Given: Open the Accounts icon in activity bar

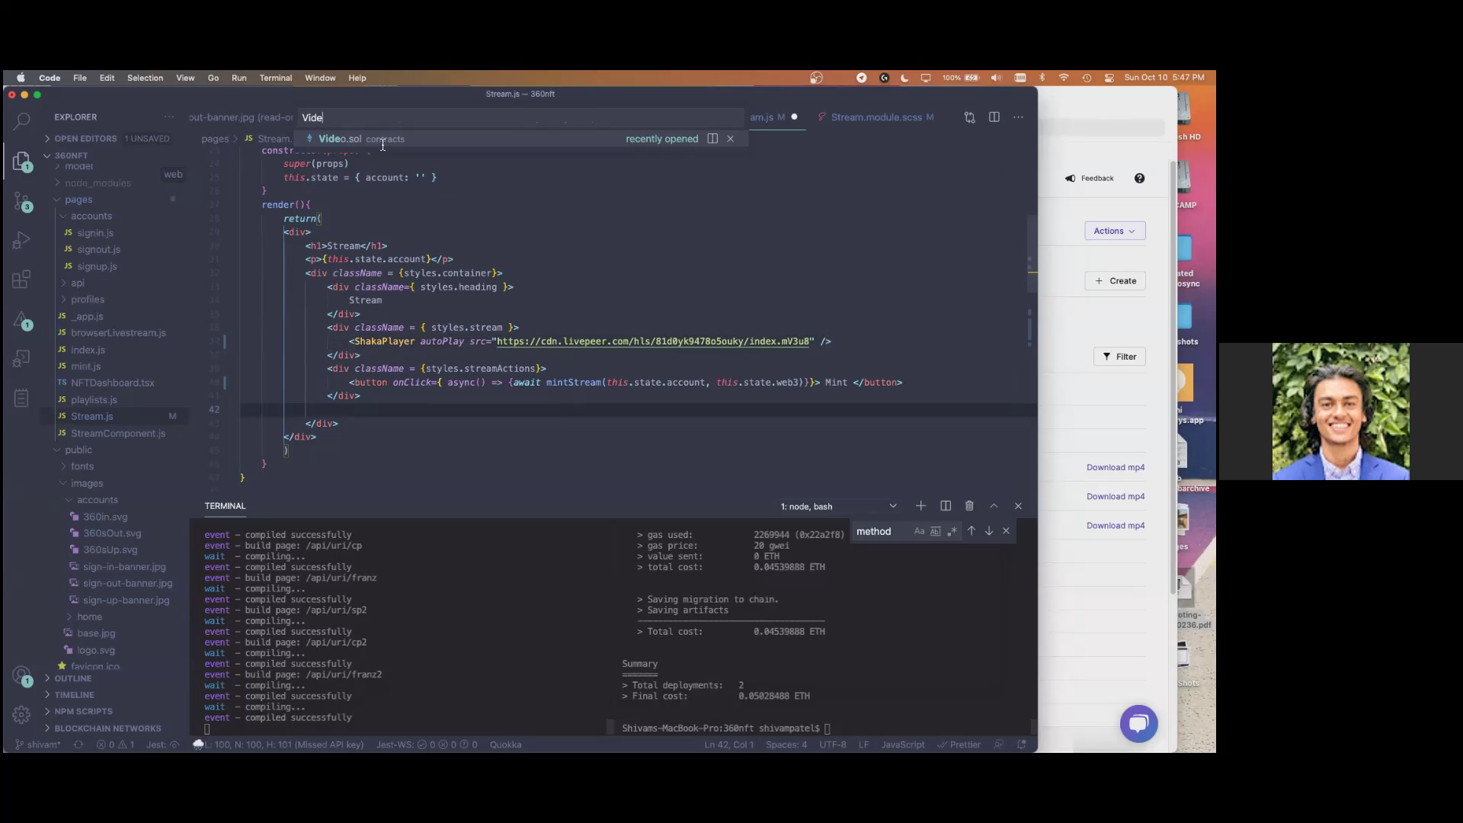Looking at the screenshot, I should [x=21, y=675].
